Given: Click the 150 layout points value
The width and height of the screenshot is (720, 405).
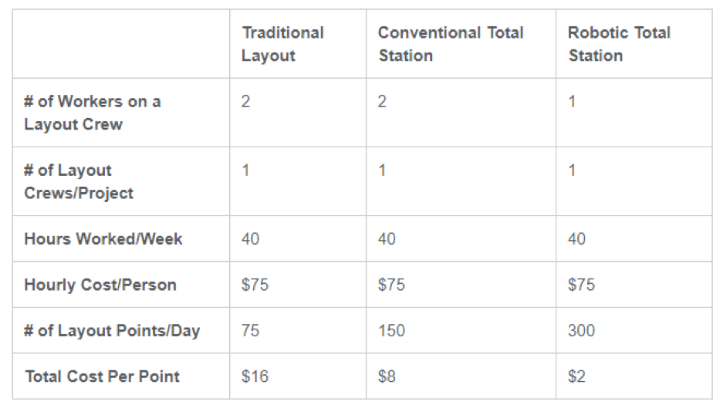Looking at the screenshot, I should 391,331.
